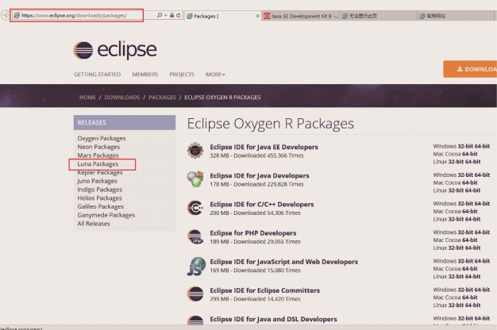Go to DOWNLOADS in the breadcrumb
The image size is (497, 330).
122,98
